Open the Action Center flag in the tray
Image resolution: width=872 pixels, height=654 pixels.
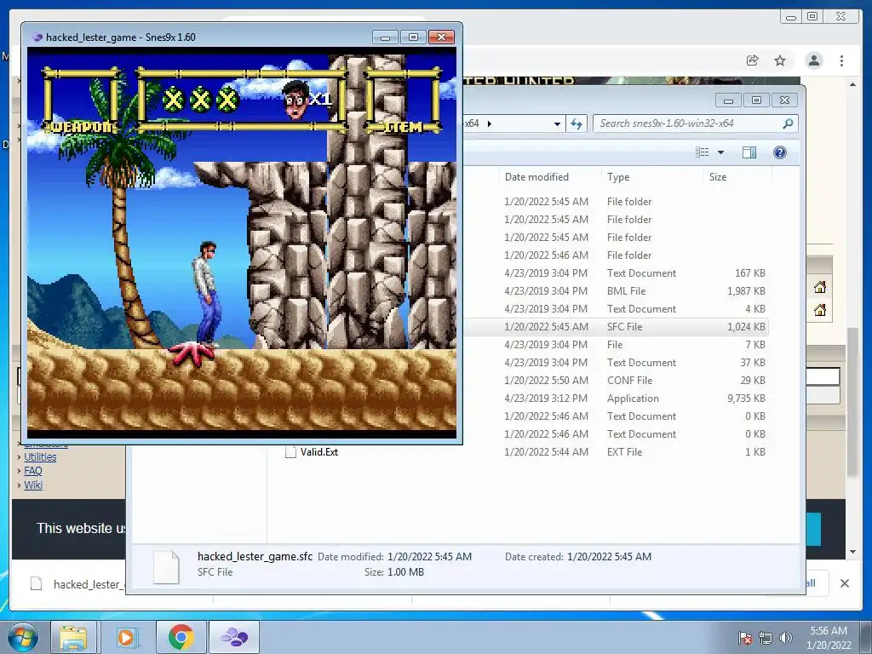click(x=744, y=638)
